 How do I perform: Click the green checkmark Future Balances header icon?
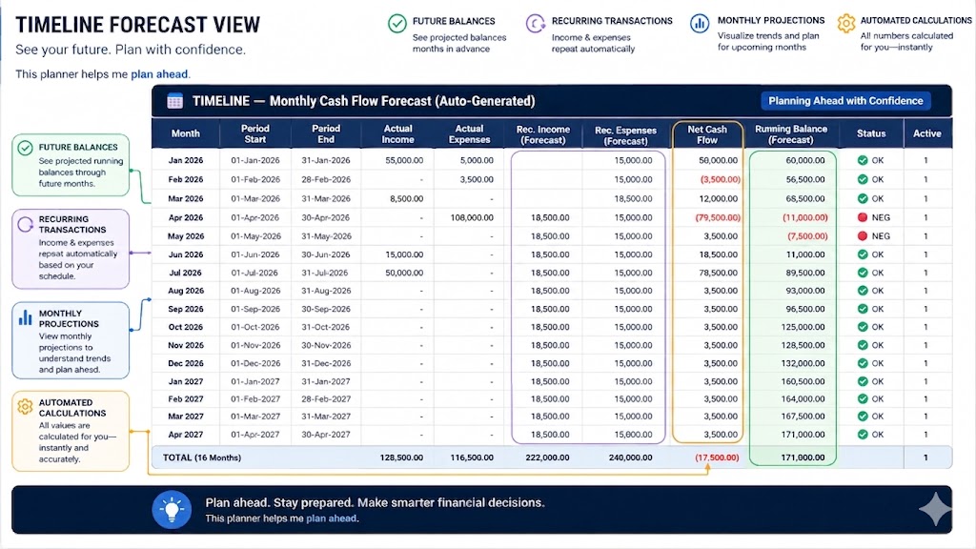point(397,24)
